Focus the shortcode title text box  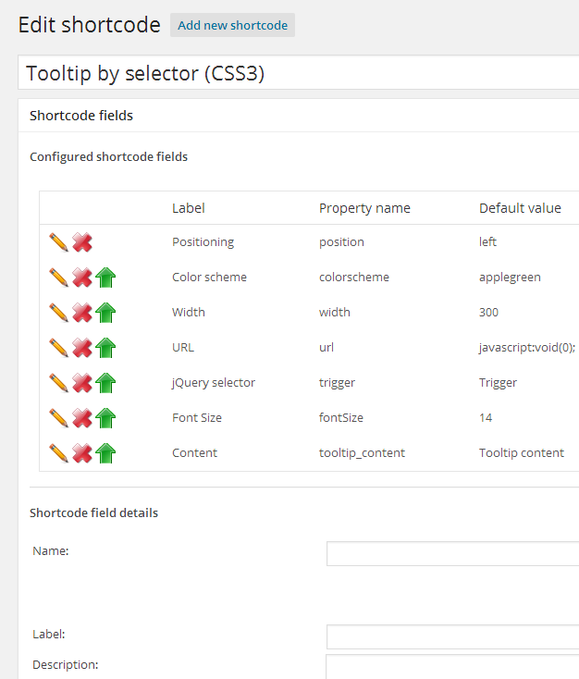tap(298, 73)
